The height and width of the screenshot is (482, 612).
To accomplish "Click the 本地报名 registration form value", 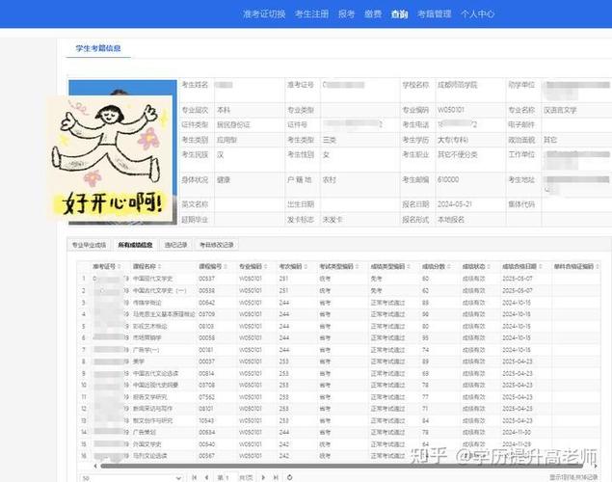I will pyautogui.click(x=451, y=220).
